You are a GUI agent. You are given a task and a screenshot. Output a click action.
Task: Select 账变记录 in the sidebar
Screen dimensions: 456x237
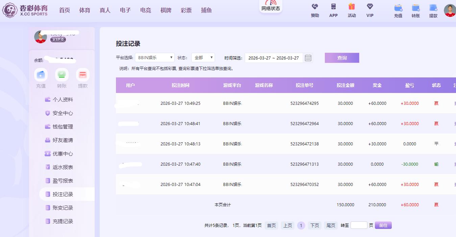tap(63, 208)
